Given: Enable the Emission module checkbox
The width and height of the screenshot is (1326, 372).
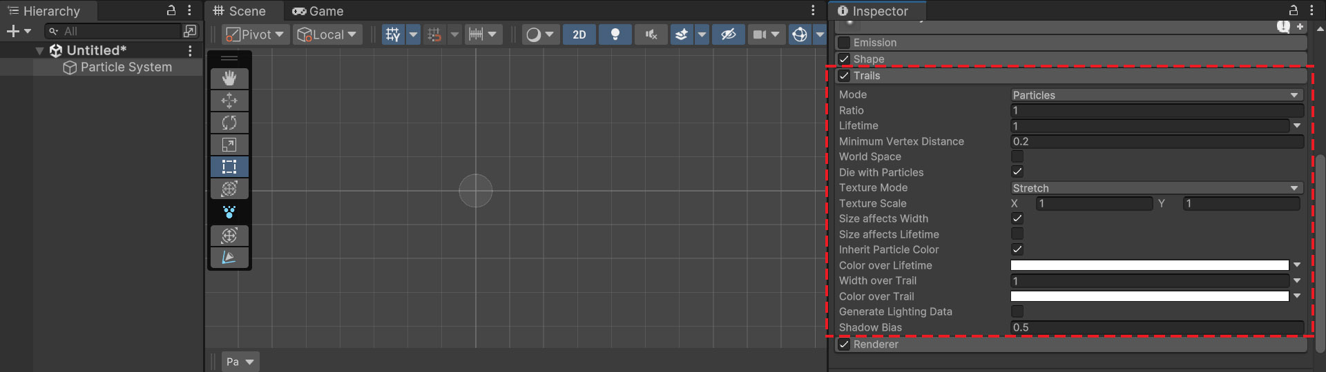Looking at the screenshot, I should pyautogui.click(x=844, y=43).
